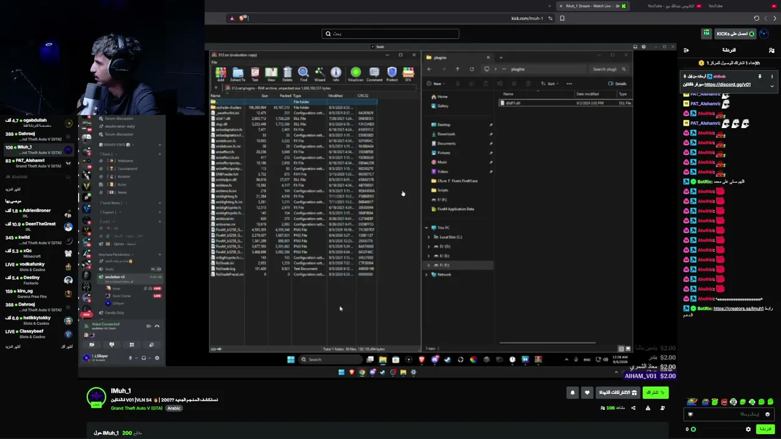Select the Home item in Explorer sidebar
Viewport: 781px width, 439px height.
pyautogui.click(x=442, y=96)
